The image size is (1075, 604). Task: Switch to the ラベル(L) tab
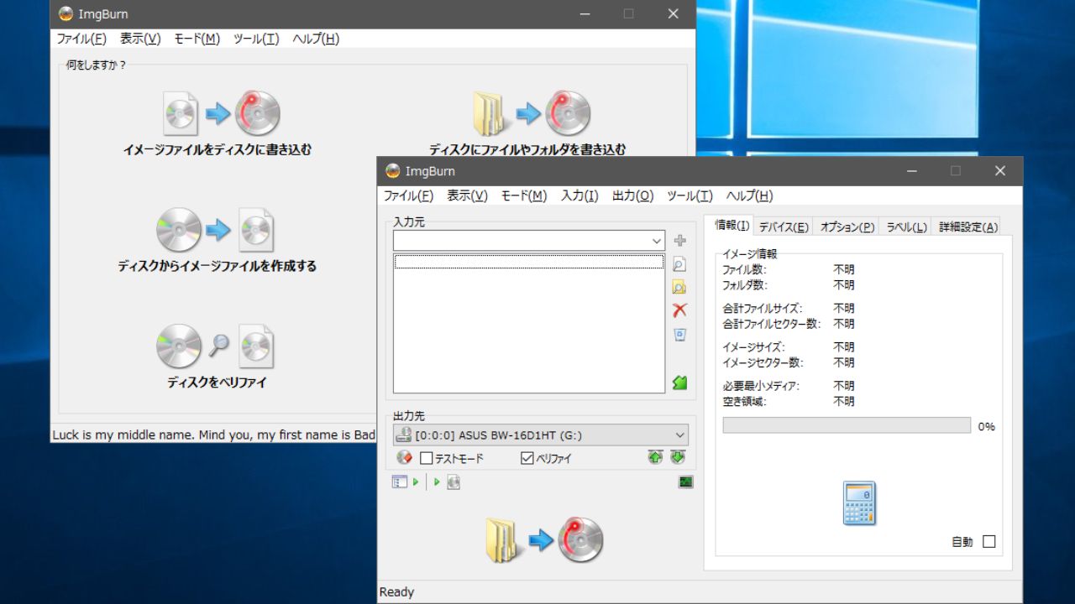pos(906,227)
